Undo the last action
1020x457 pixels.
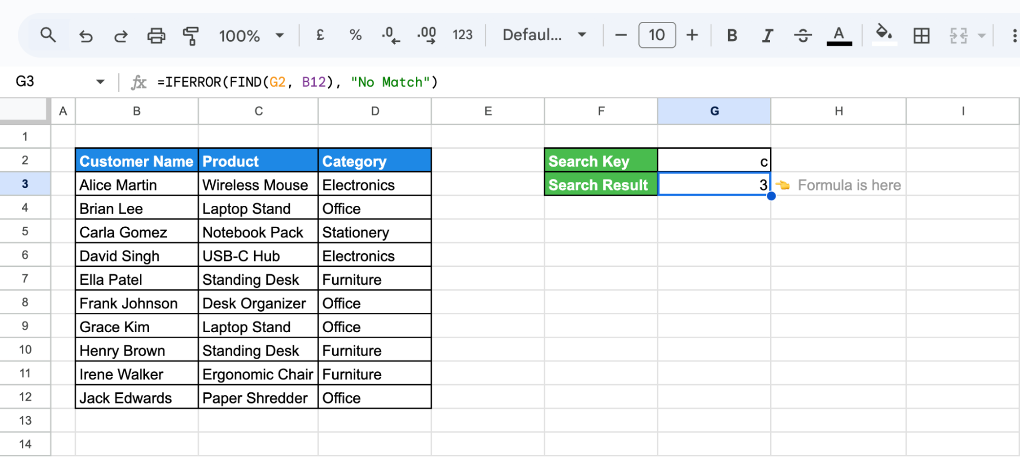coord(86,36)
